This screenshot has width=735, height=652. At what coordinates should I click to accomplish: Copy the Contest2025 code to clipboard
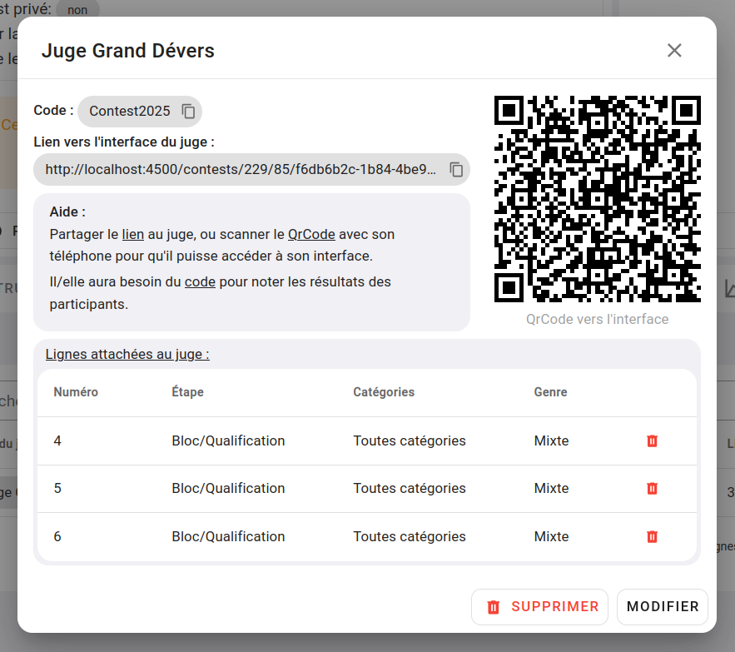pyautogui.click(x=188, y=112)
